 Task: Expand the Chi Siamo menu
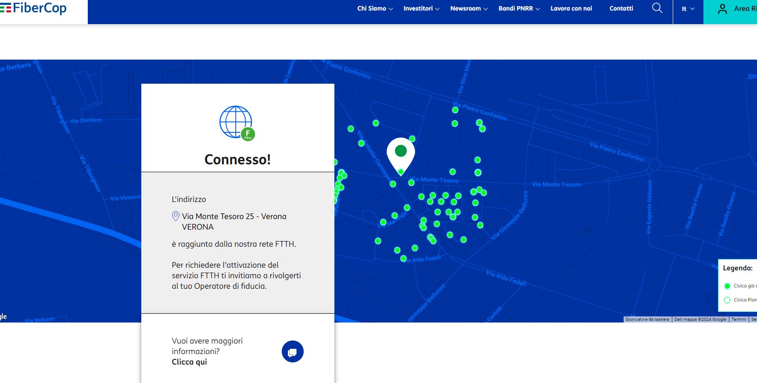click(x=375, y=8)
